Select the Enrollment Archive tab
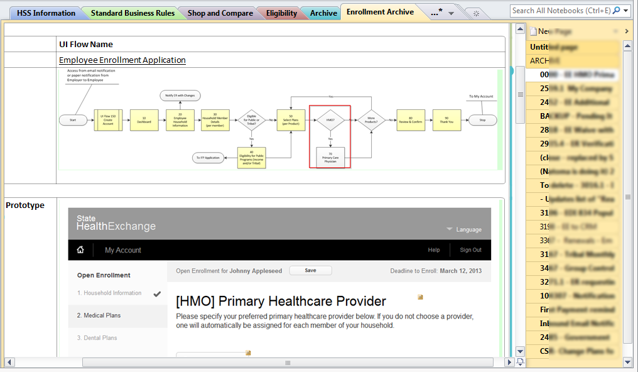This screenshot has width=638, height=372. [x=380, y=12]
